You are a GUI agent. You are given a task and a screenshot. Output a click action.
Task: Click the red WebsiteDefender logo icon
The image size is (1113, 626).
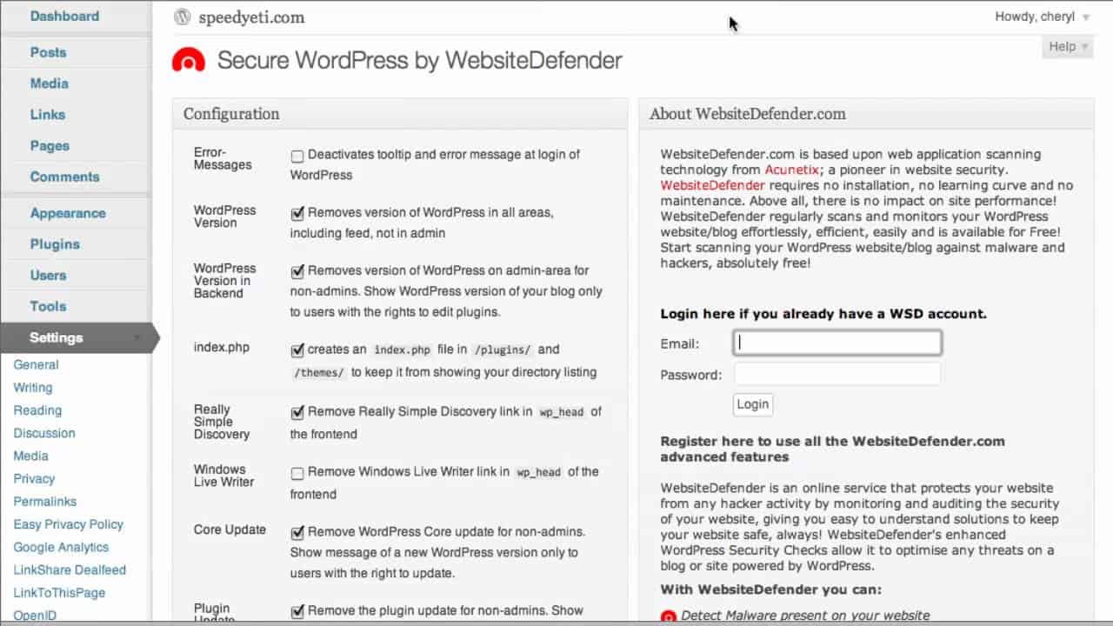[189, 60]
